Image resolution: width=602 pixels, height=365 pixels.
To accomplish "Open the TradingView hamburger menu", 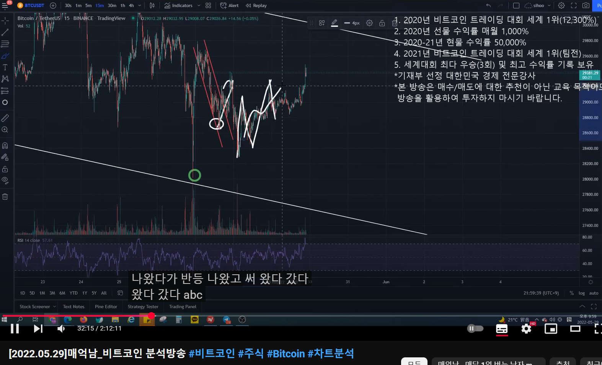I will (5, 5).
